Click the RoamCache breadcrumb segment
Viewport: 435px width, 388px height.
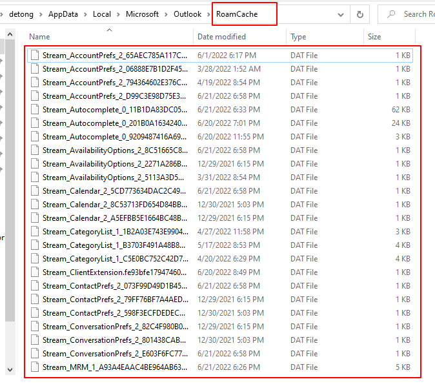coord(236,14)
